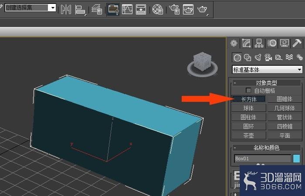Open the Render Setup teapot icon
The width and height of the screenshot is (305, 196).
click(x=174, y=9)
